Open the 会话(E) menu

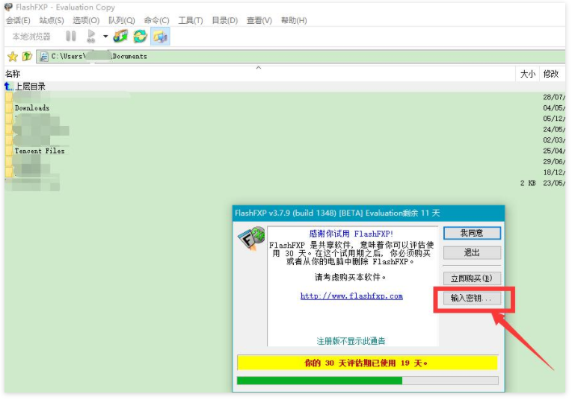[x=18, y=20]
